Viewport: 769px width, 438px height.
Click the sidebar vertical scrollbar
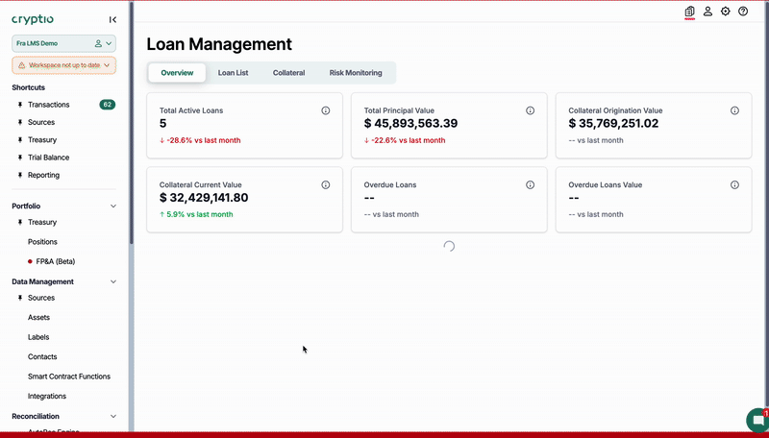click(131, 123)
